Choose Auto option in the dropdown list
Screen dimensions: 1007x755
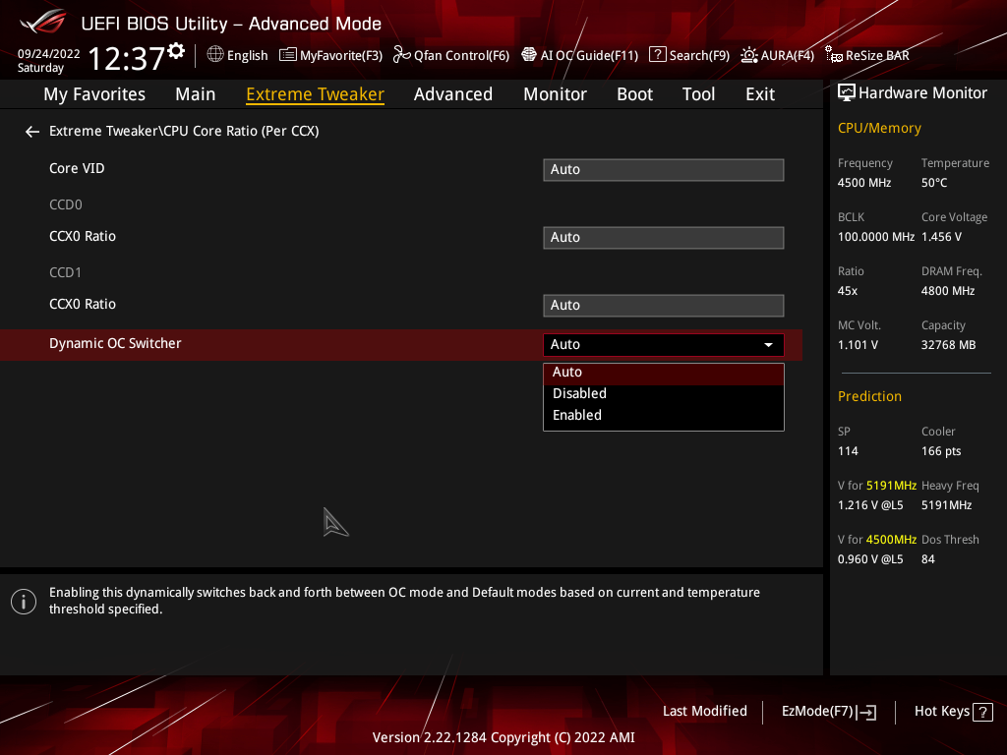(x=567, y=372)
